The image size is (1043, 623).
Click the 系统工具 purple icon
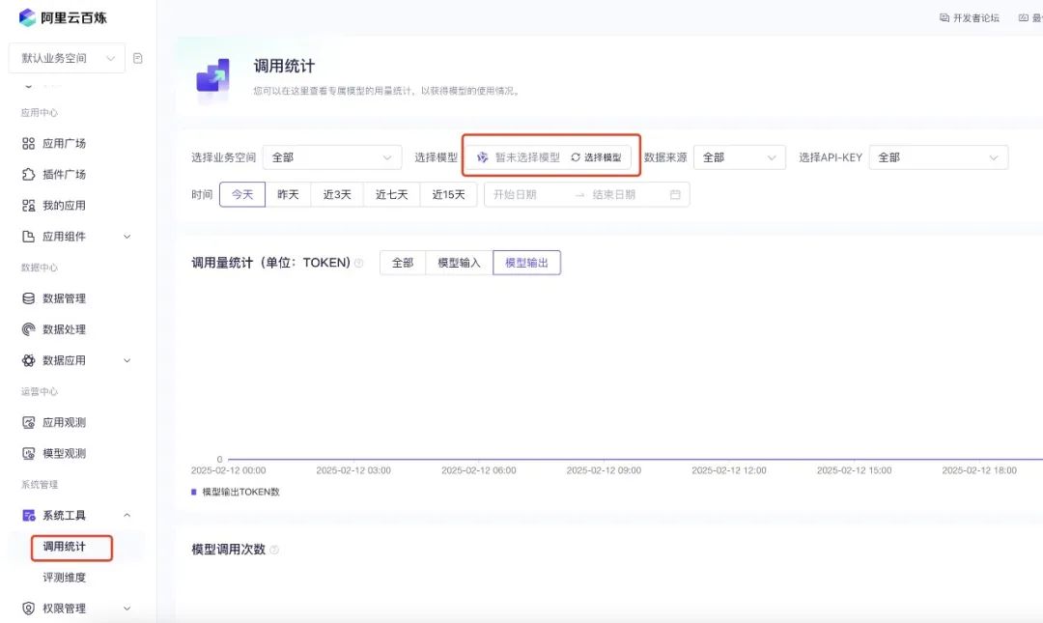pyautogui.click(x=29, y=515)
